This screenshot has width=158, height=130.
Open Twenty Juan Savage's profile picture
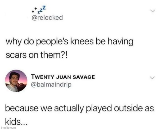[x=16, y=81]
